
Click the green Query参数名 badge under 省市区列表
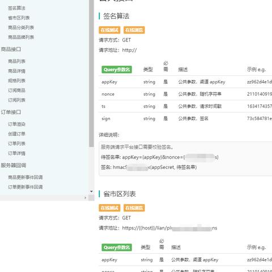pos(117,248)
